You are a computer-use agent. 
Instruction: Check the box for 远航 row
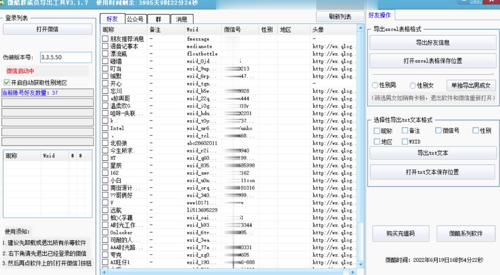(105, 210)
